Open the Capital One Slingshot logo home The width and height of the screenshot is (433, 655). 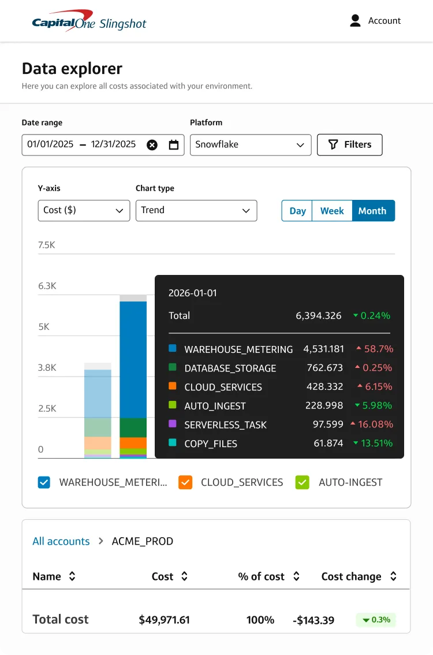point(89,21)
